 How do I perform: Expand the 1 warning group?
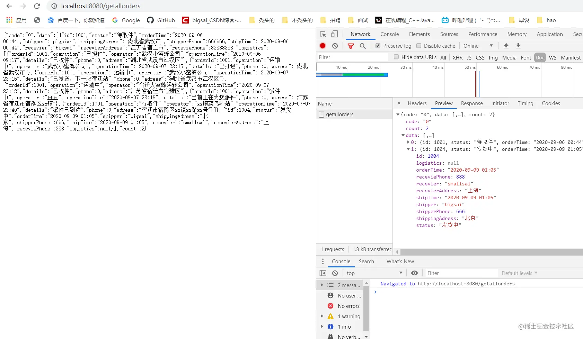322,316
